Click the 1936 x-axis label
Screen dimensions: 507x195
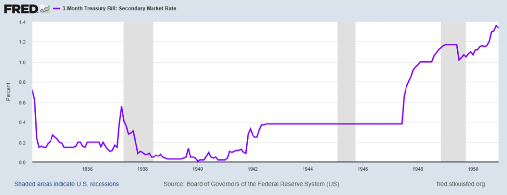click(x=87, y=169)
